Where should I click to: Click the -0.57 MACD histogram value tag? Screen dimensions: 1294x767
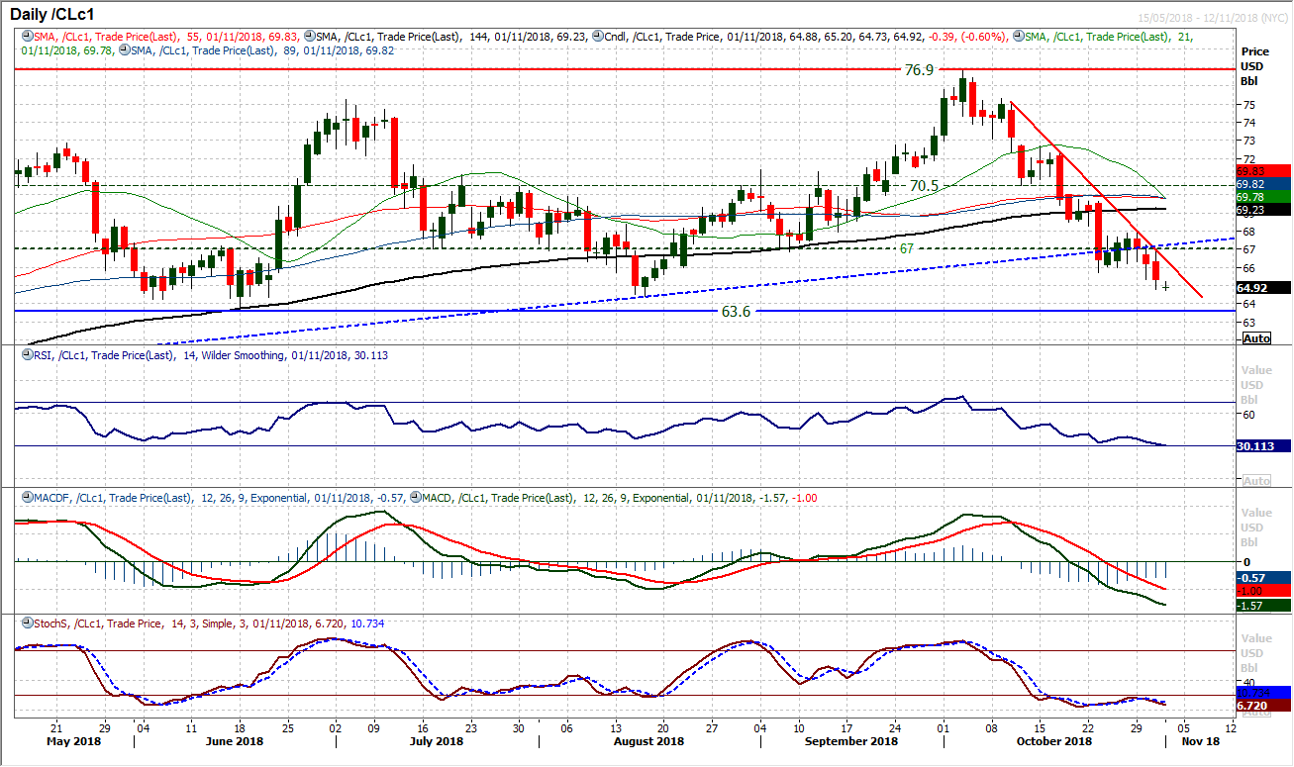click(x=1263, y=578)
